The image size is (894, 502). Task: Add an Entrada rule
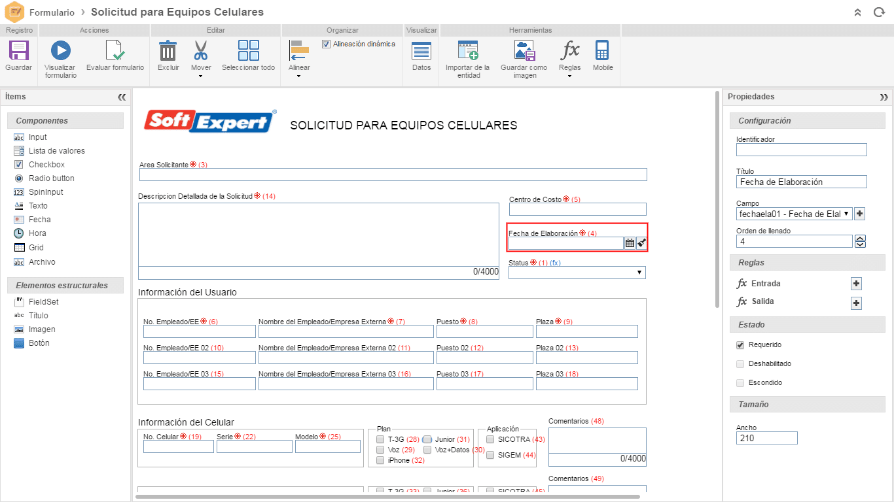pyautogui.click(x=856, y=284)
